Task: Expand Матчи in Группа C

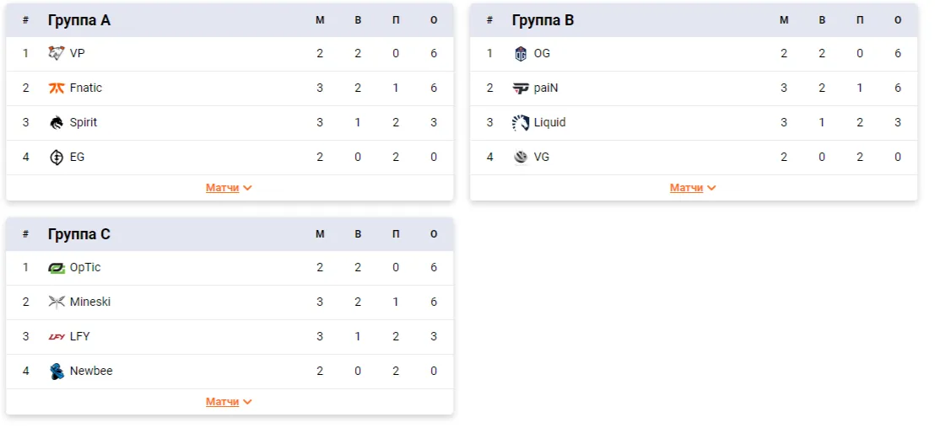Action: pyautogui.click(x=229, y=402)
